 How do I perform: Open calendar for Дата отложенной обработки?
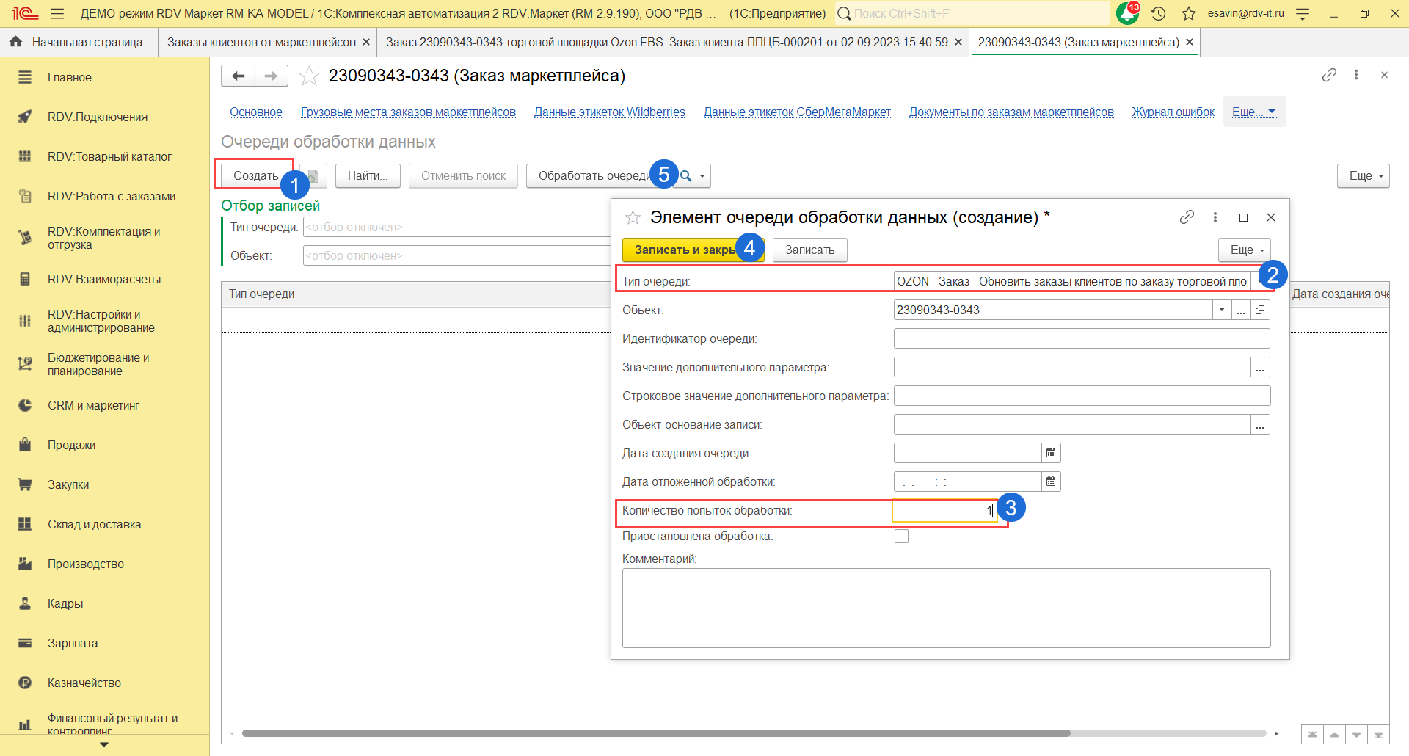tap(1051, 481)
